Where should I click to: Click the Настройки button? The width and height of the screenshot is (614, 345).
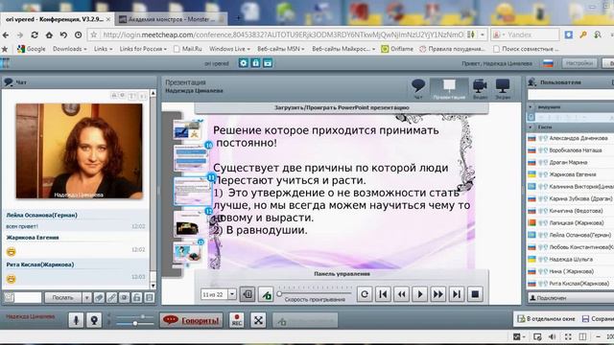(x=579, y=63)
